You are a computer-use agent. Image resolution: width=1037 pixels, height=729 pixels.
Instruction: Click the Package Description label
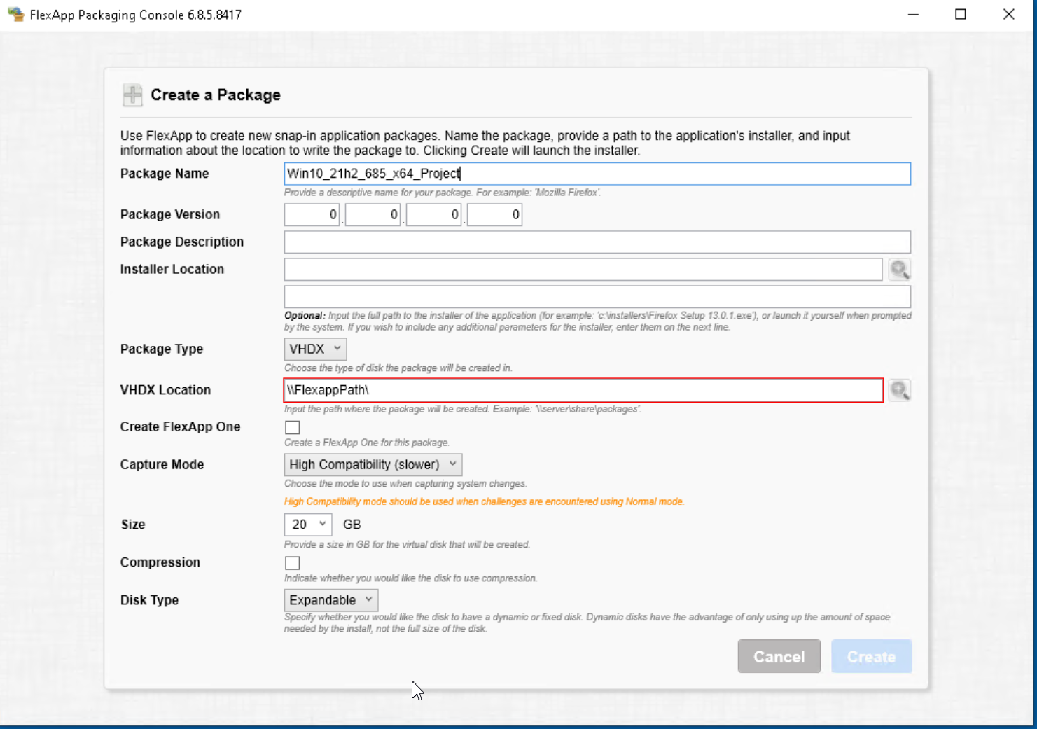[182, 242]
